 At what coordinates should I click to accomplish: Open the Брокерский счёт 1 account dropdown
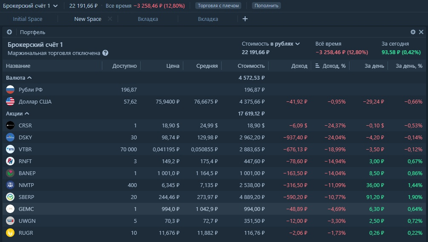[x=30, y=6]
